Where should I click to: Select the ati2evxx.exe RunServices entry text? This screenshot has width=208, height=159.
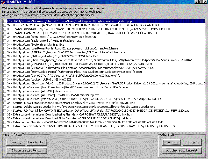(39, 91)
